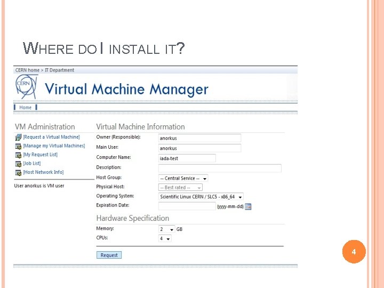Click the VM Administration heading

tap(45, 126)
